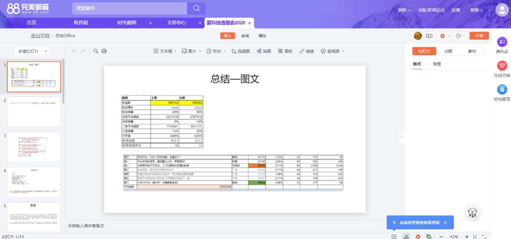The height and width of the screenshot is (239, 511).
Task: Open 通讯录 contacts in the sidebar
Action: (x=502, y=46)
